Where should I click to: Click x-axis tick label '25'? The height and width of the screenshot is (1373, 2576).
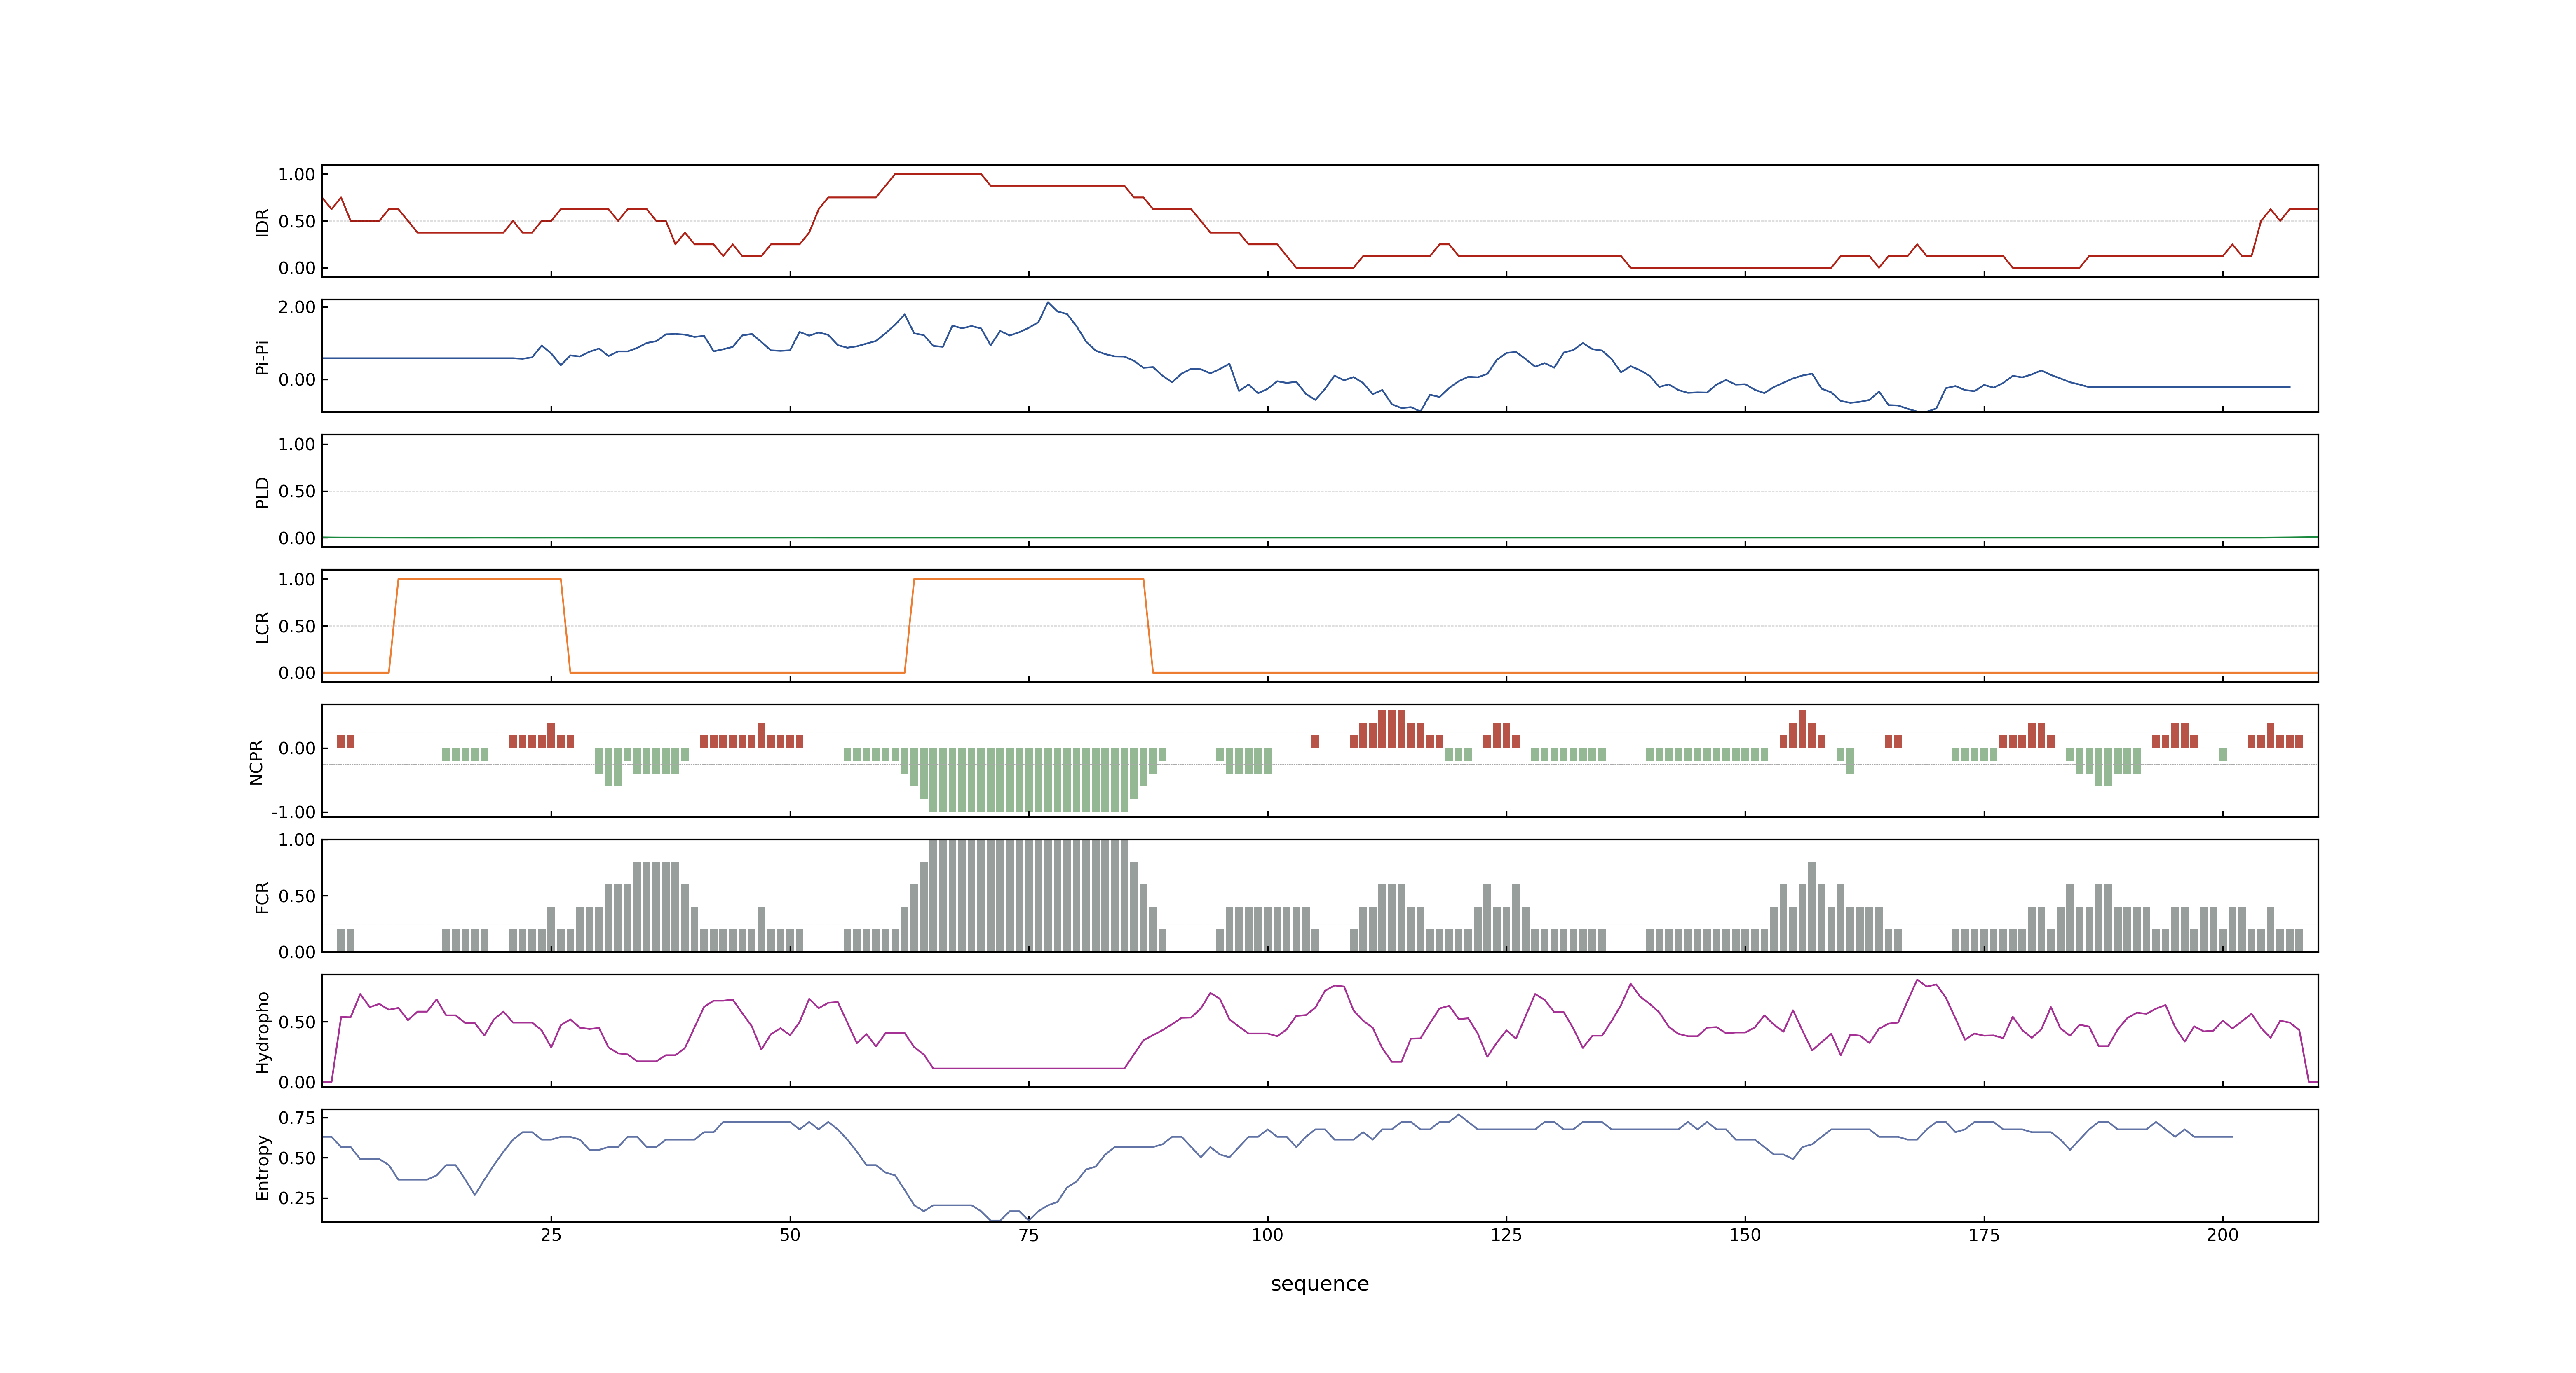(551, 1235)
